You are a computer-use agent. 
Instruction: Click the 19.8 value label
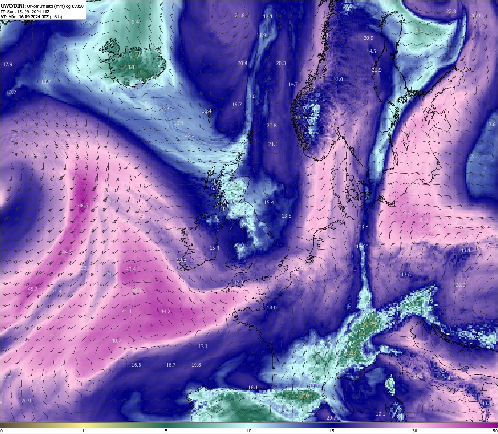196,365
